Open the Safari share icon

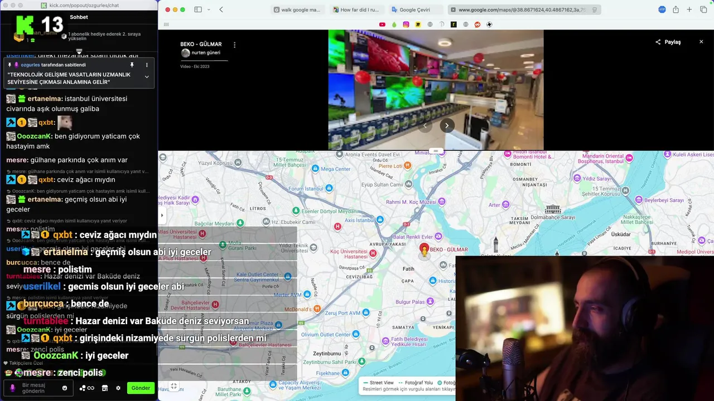pyautogui.click(x=676, y=9)
